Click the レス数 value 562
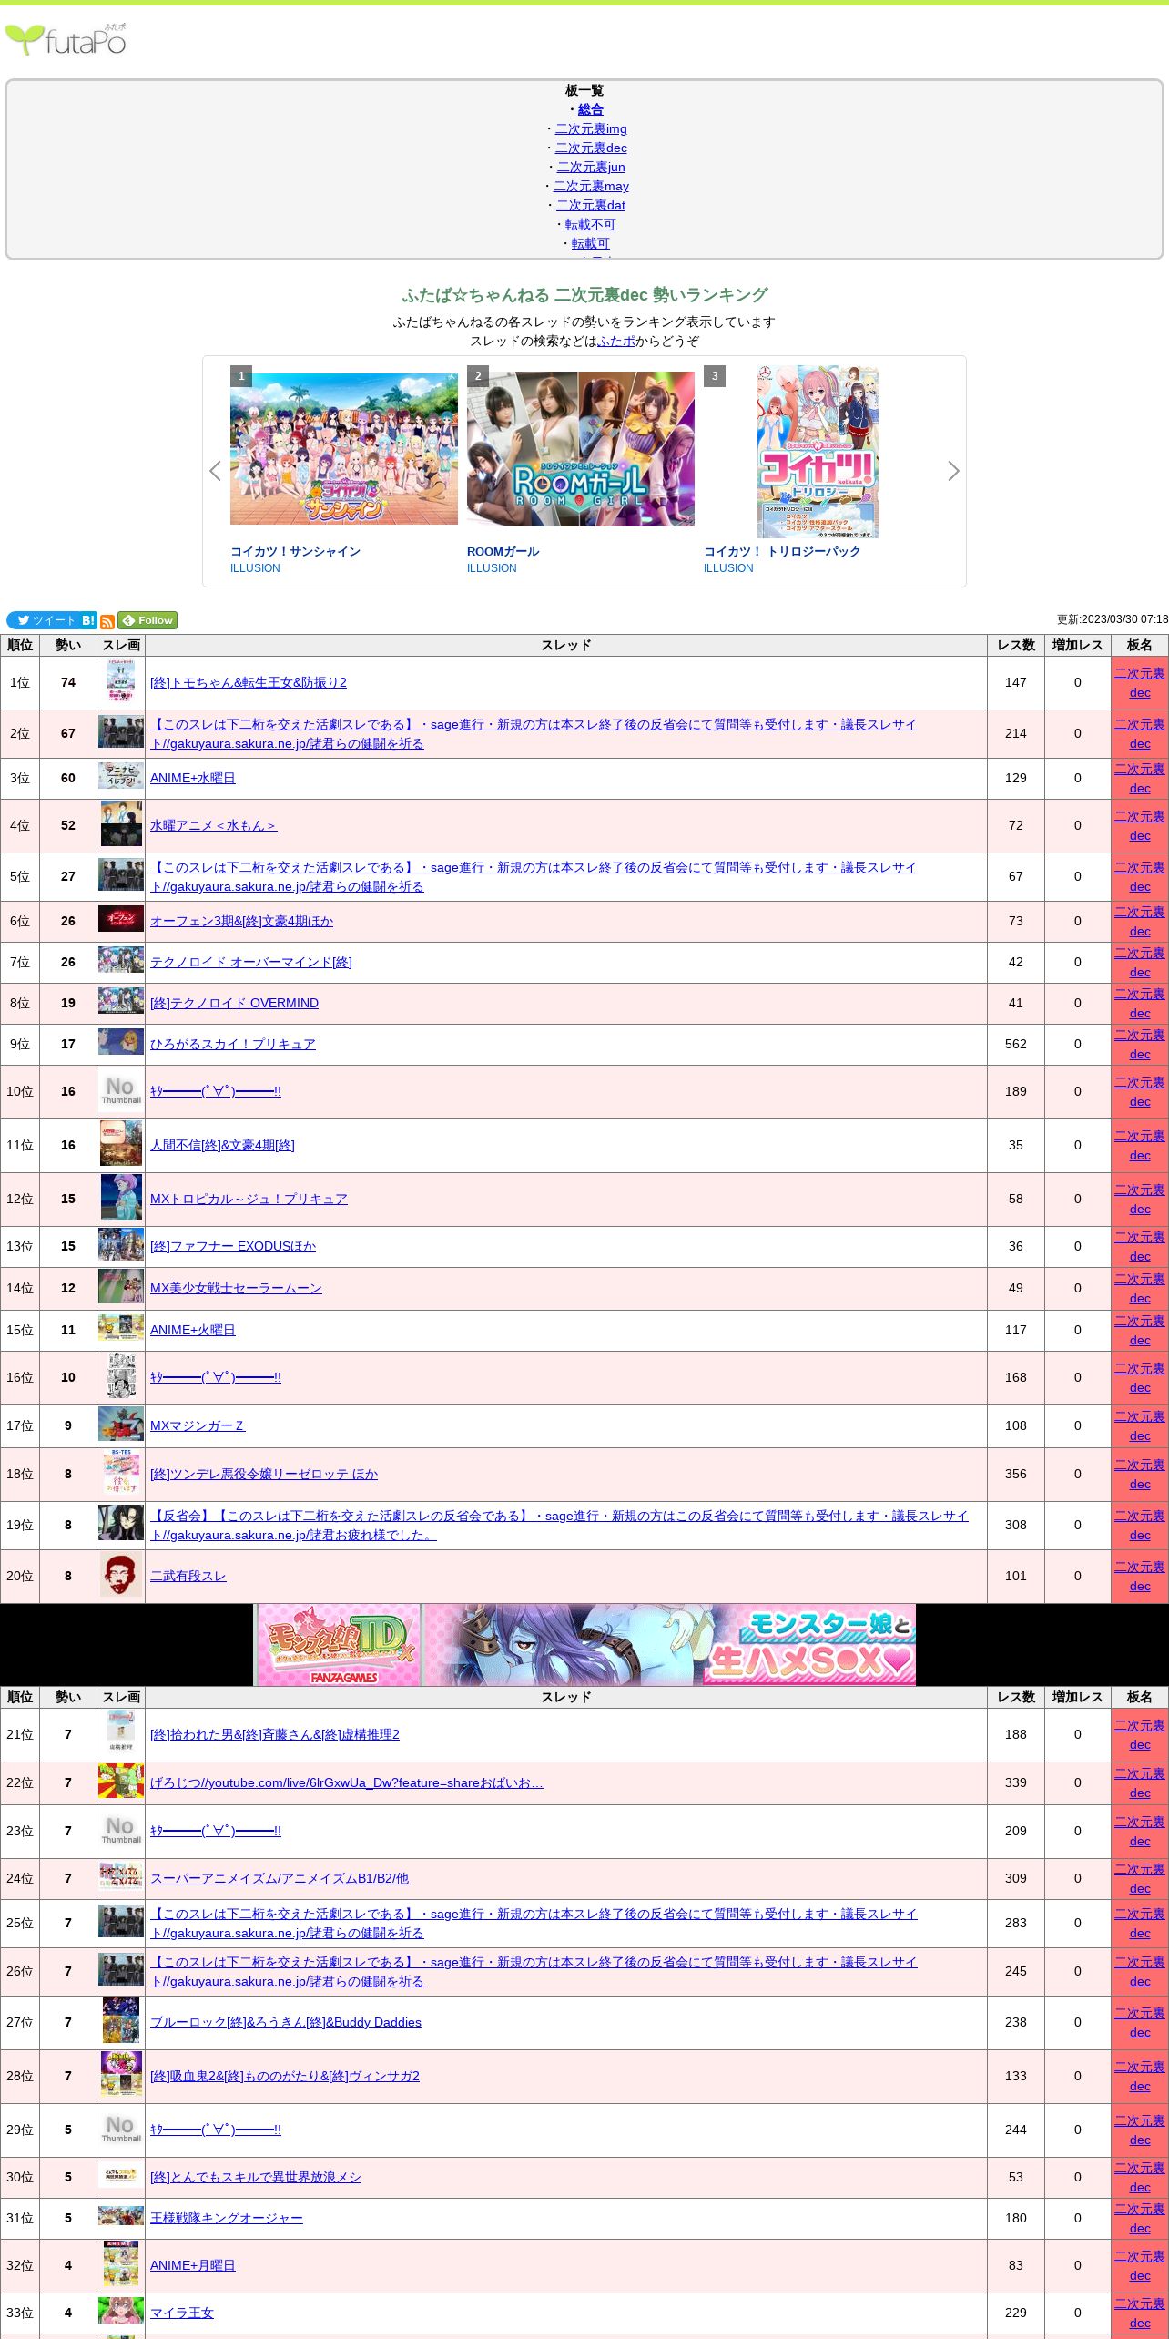This screenshot has width=1169, height=2339. pyautogui.click(x=1016, y=1044)
